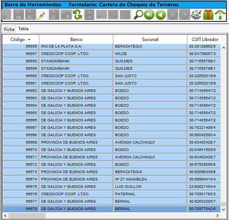Image resolution: width=229 pixels, height=220 pixels.
Task: Switch to the Ficha tab
Action: [9, 30]
